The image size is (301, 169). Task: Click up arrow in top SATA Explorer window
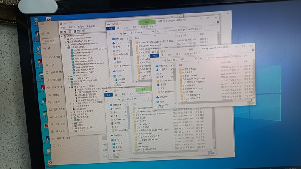tap(121, 33)
